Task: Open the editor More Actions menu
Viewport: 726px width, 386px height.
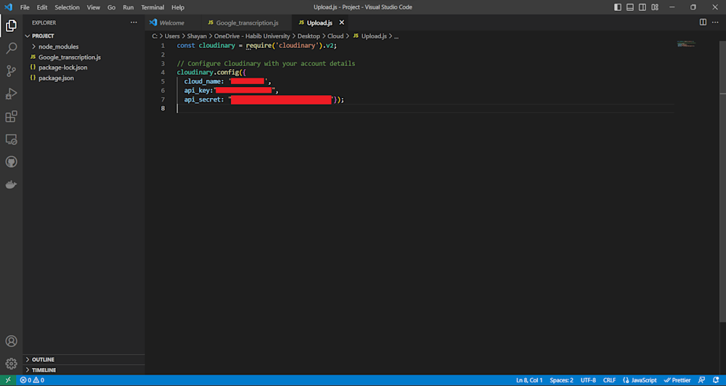Action: pos(716,22)
